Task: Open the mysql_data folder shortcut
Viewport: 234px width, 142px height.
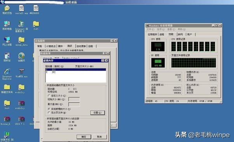Action: coord(21,40)
